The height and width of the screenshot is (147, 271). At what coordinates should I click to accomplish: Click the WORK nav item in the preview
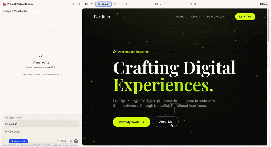coord(180,16)
